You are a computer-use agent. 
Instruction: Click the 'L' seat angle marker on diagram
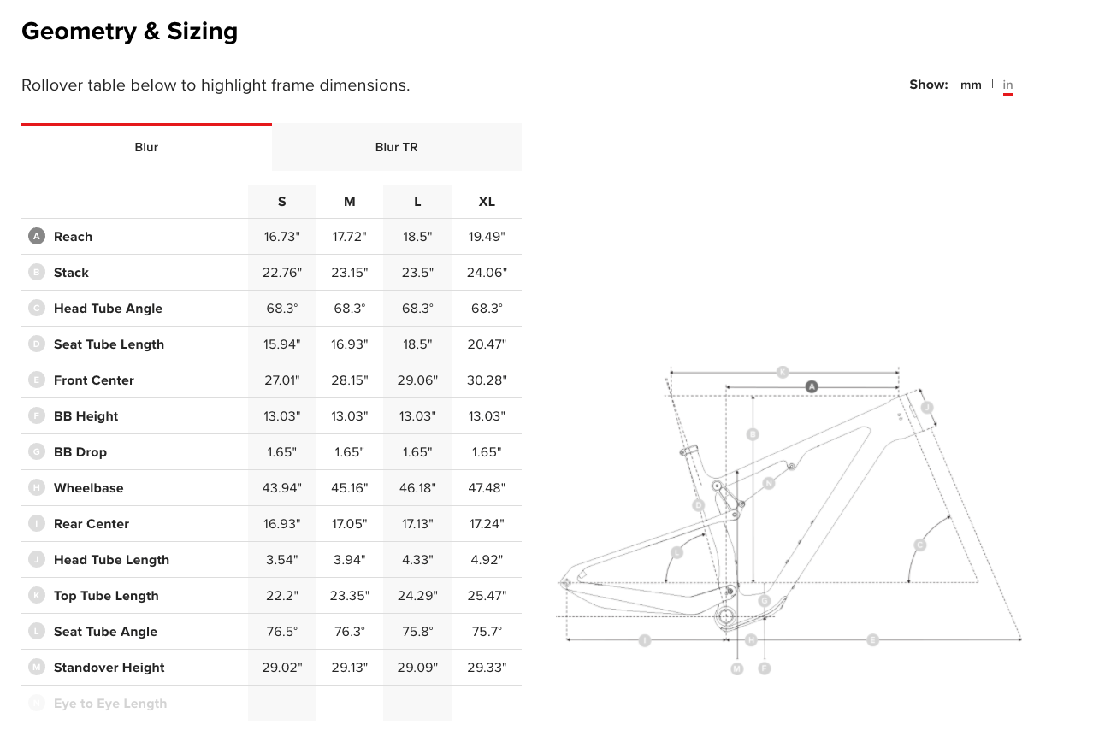click(676, 552)
